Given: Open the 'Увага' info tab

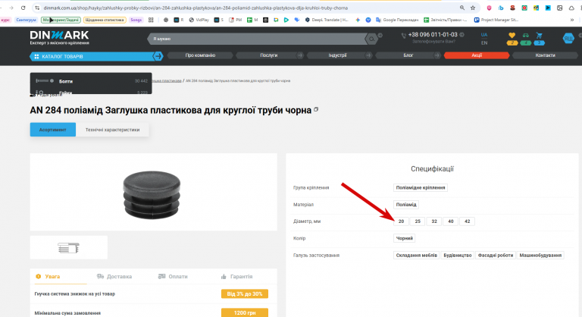Looking at the screenshot, I should (48, 277).
